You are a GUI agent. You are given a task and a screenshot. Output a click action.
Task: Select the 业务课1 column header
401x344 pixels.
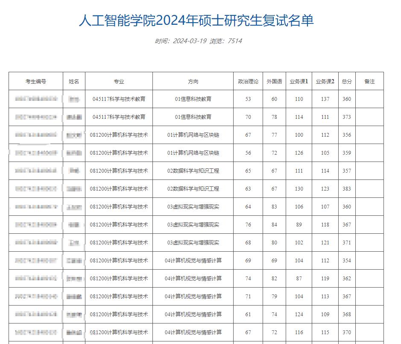click(x=299, y=81)
